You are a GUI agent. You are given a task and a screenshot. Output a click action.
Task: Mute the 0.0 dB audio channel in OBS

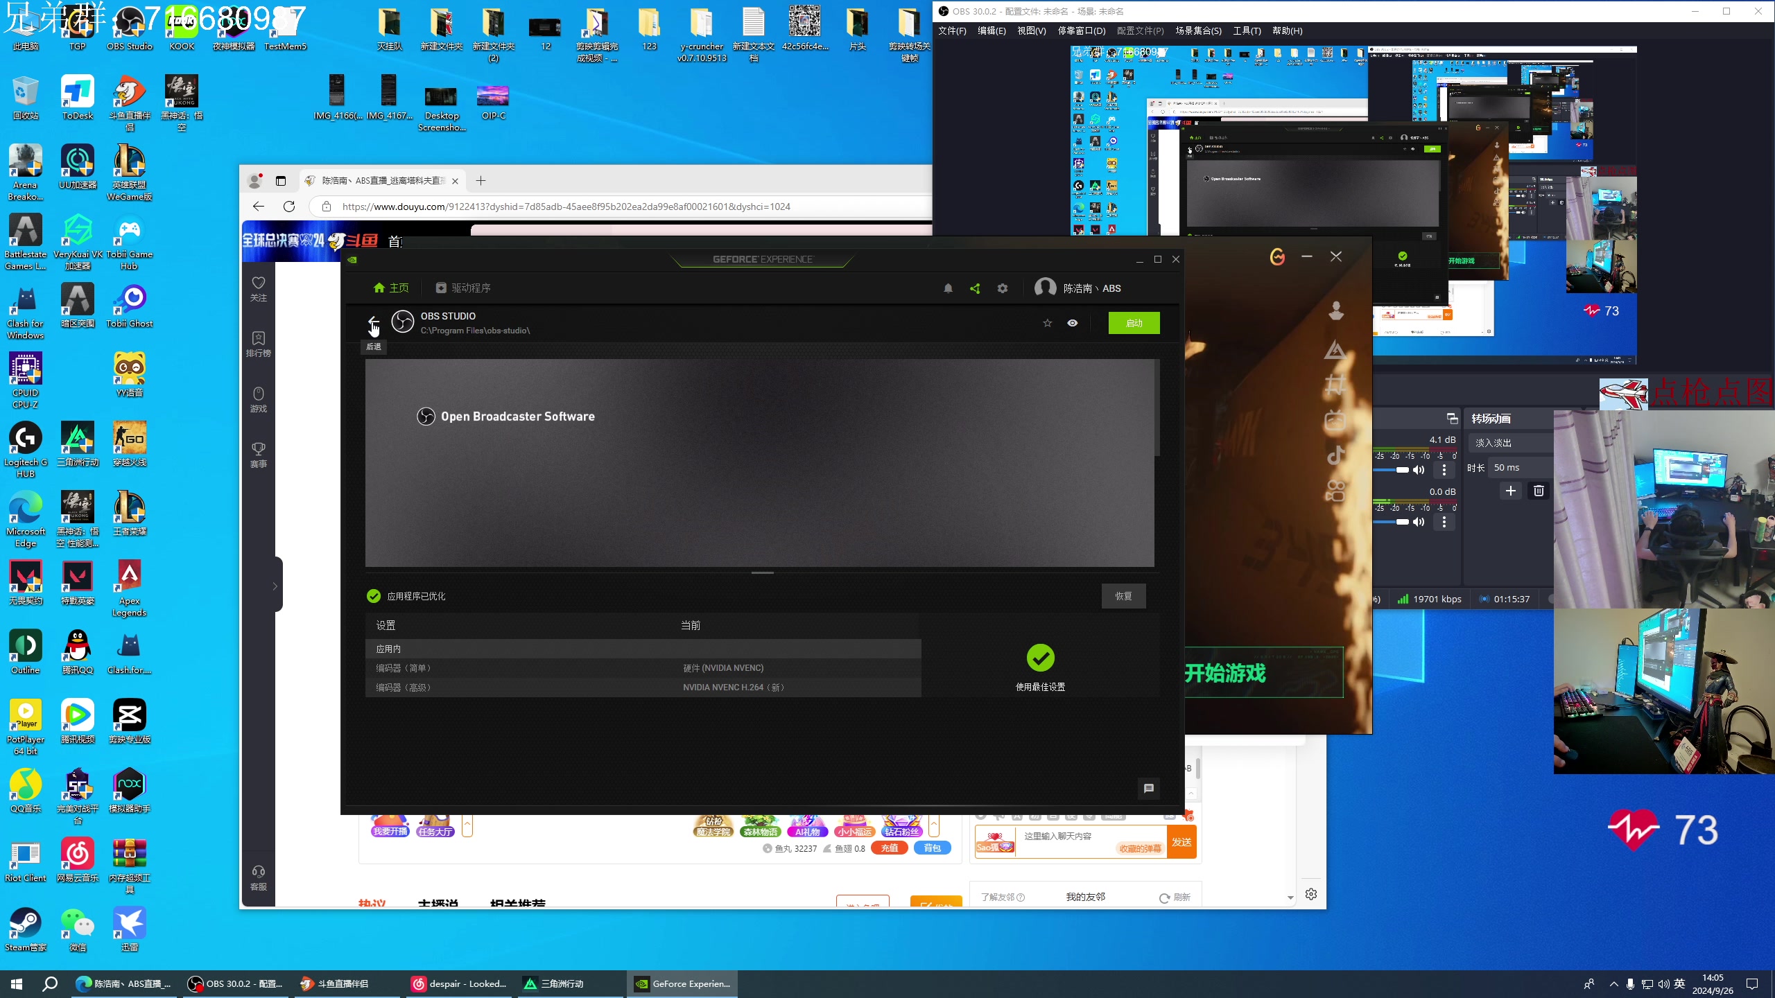(x=1419, y=522)
